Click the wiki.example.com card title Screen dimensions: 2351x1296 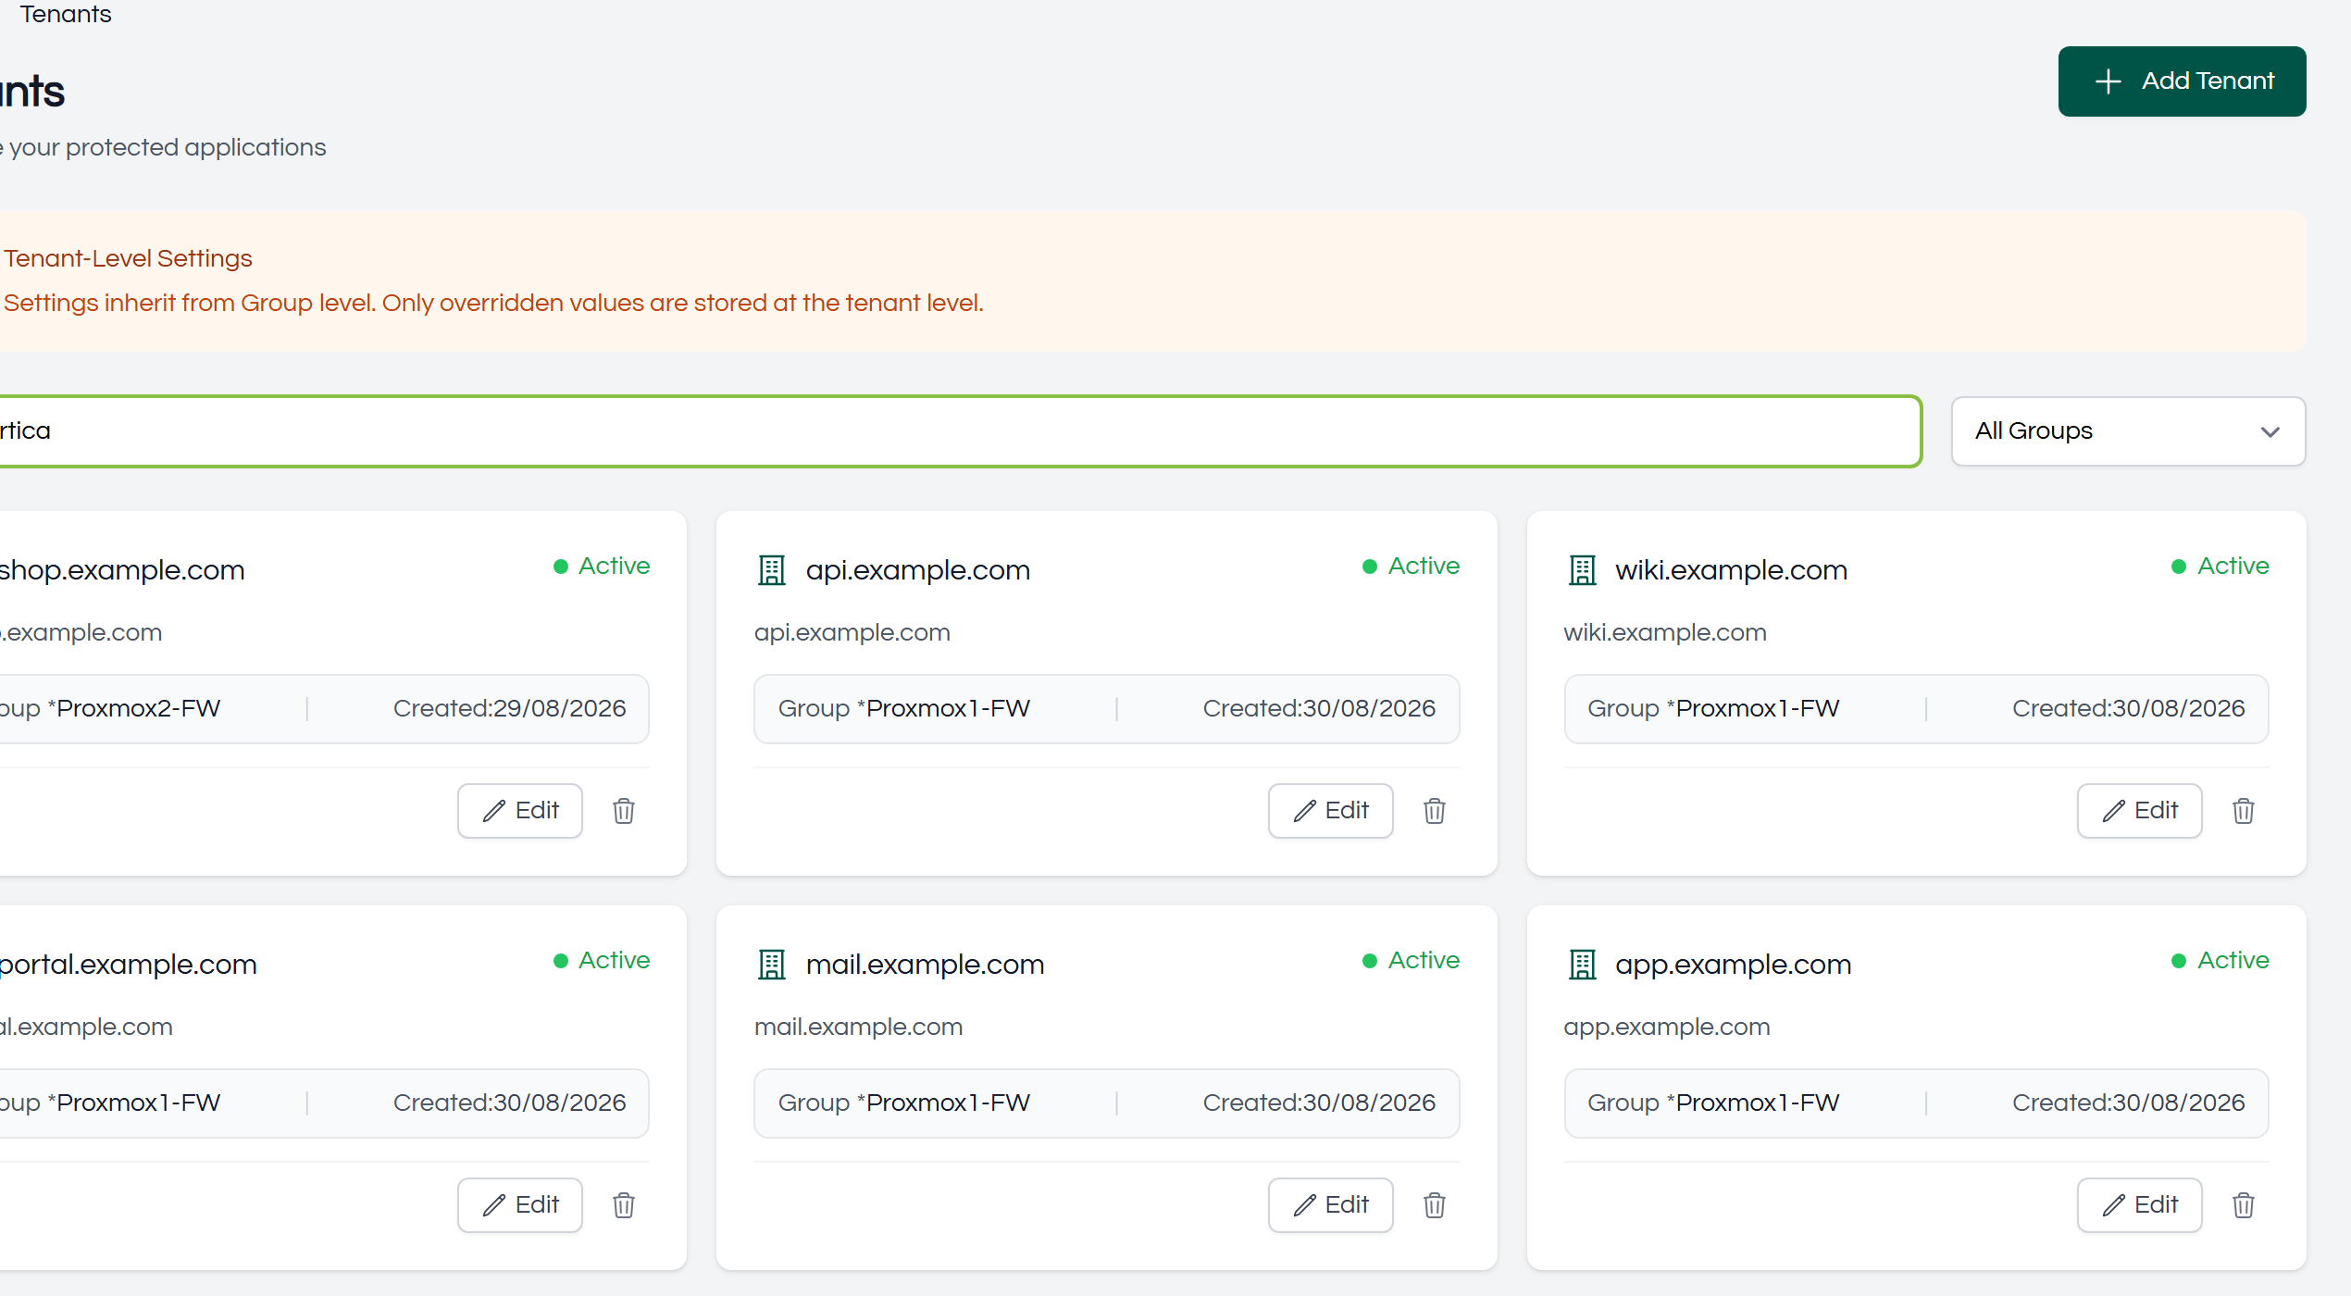click(x=1732, y=570)
